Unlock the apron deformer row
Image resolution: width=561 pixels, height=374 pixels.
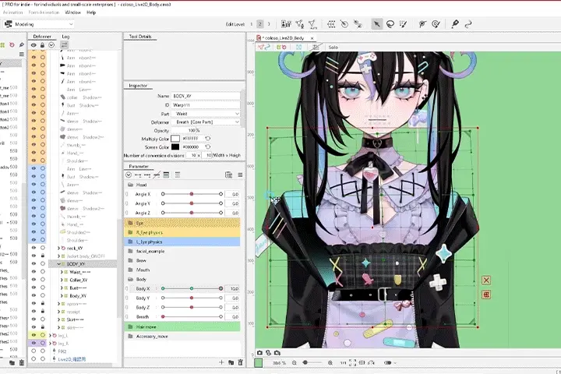(x=43, y=303)
